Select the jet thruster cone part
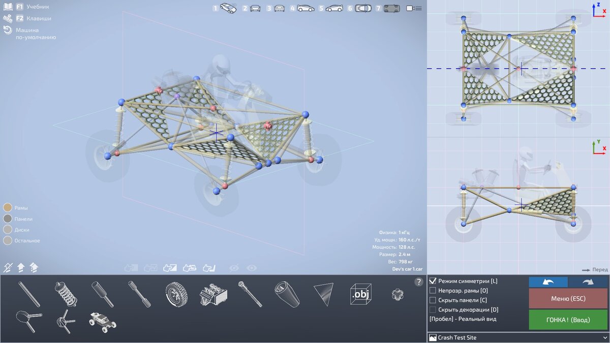Image resolution: width=610 pixels, height=343 pixels. point(287,294)
